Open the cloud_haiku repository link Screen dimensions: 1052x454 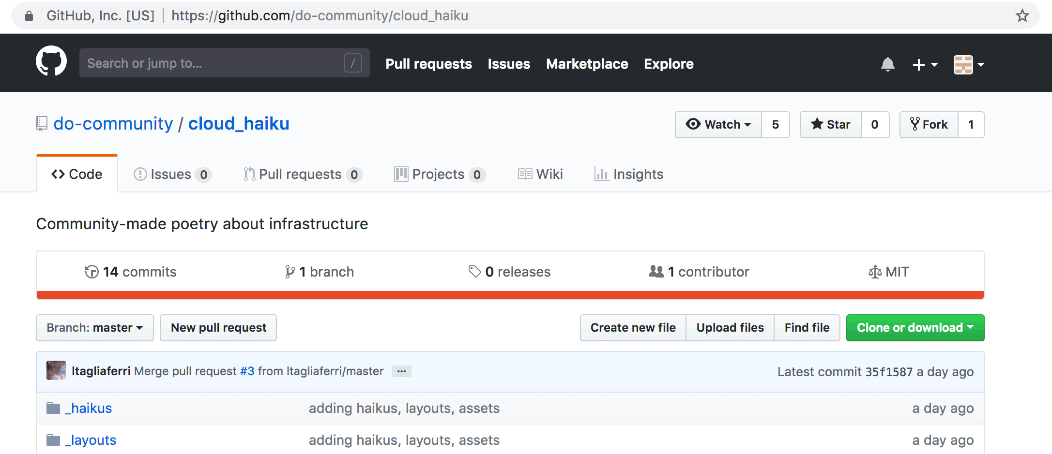239,124
